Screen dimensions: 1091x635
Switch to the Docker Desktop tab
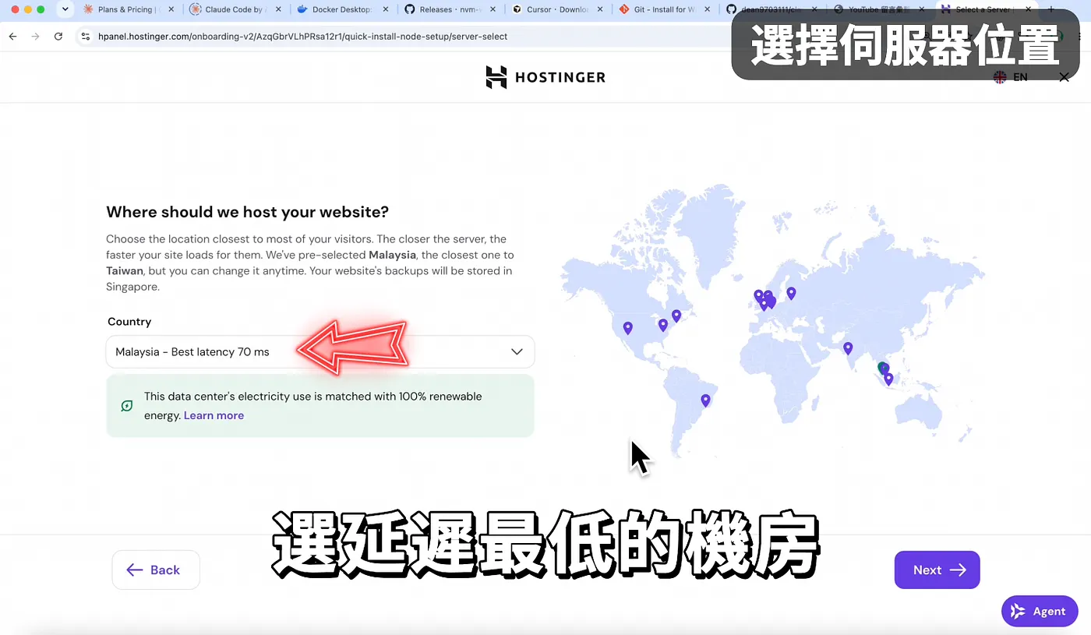click(x=341, y=9)
